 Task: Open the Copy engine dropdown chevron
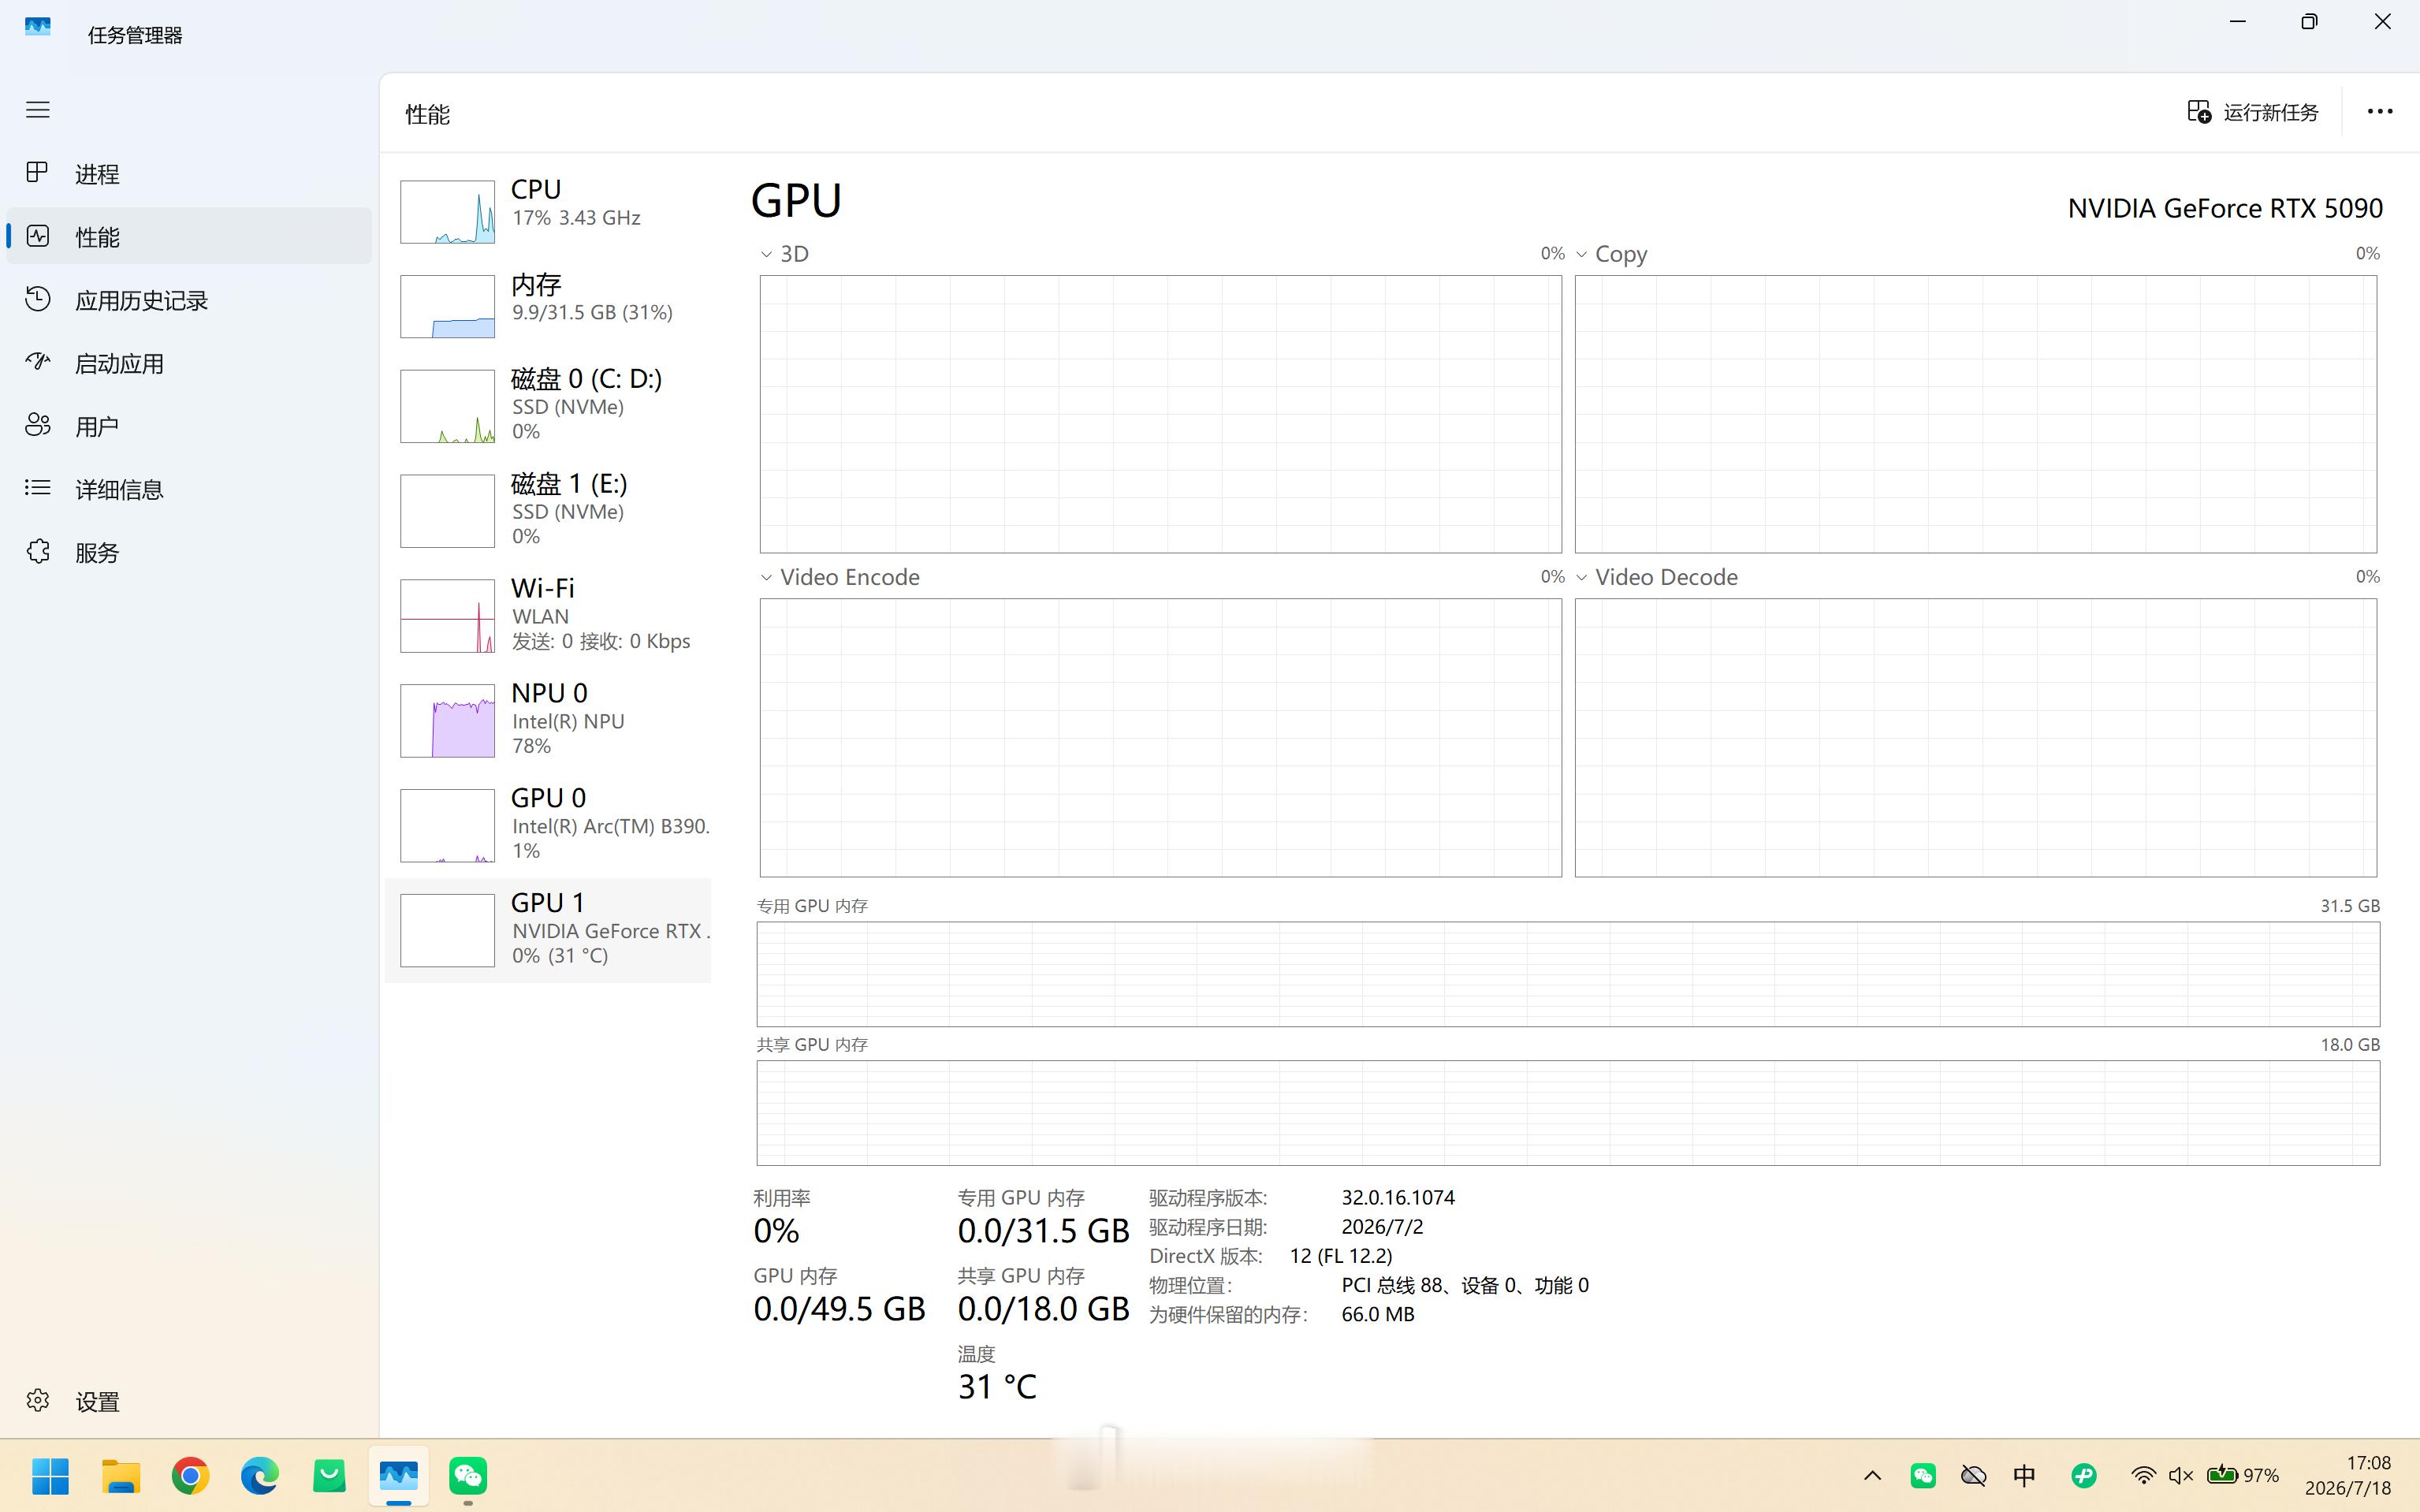coord(1582,254)
